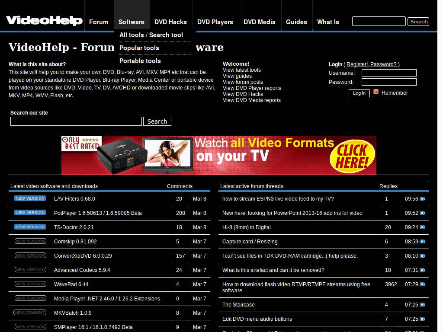Click the VideoHelp logo
This screenshot has height=332, width=443.
[x=45, y=21]
